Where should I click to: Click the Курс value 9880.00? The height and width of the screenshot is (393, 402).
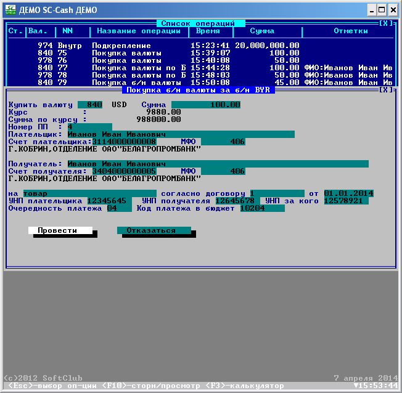point(164,112)
